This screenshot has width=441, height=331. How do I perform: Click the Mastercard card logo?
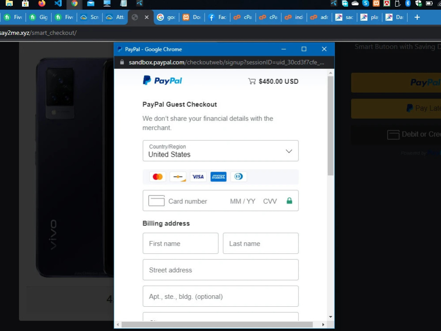[157, 177]
